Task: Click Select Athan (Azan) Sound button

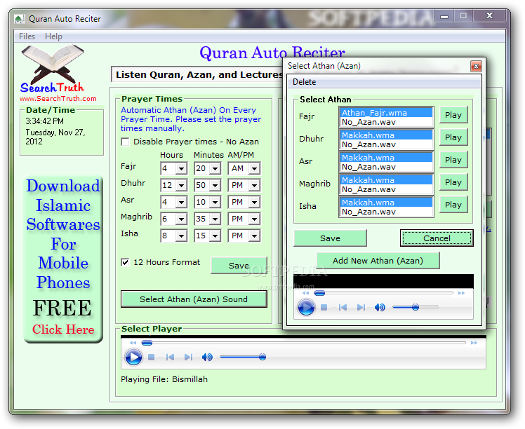Action: (194, 299)
